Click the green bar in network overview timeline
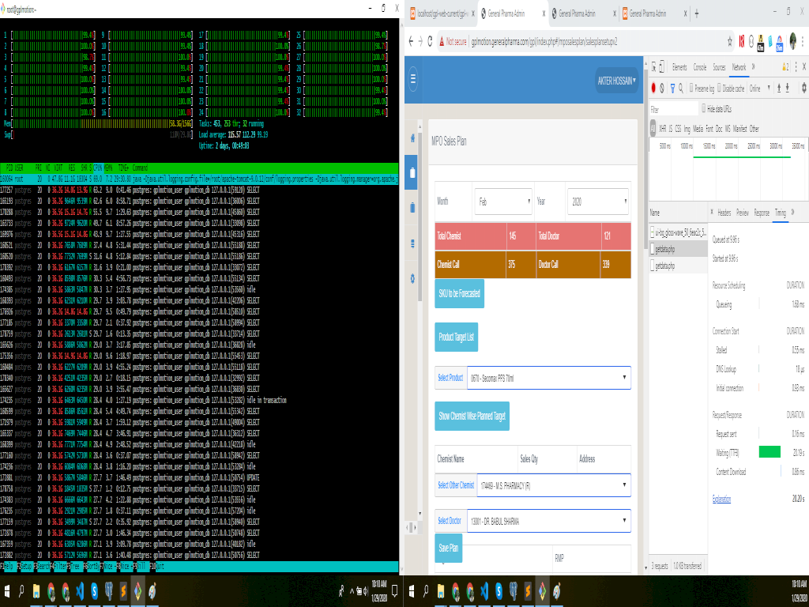The width and height of the screenshot is (809, 607). (x=742, y=157)
